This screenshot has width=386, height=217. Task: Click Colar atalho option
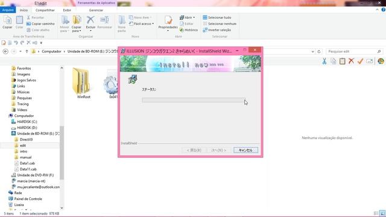38,30
